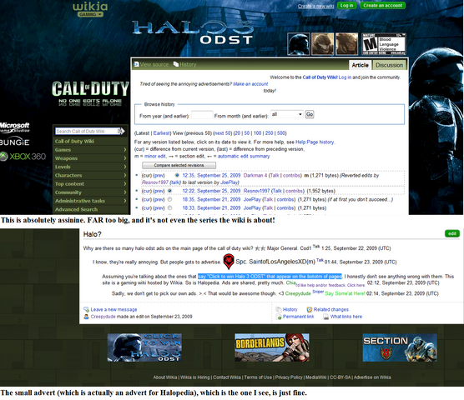This screenshot has width=464, height=400.
Task: Click the search go arrow icon
Action: [122, 131]
